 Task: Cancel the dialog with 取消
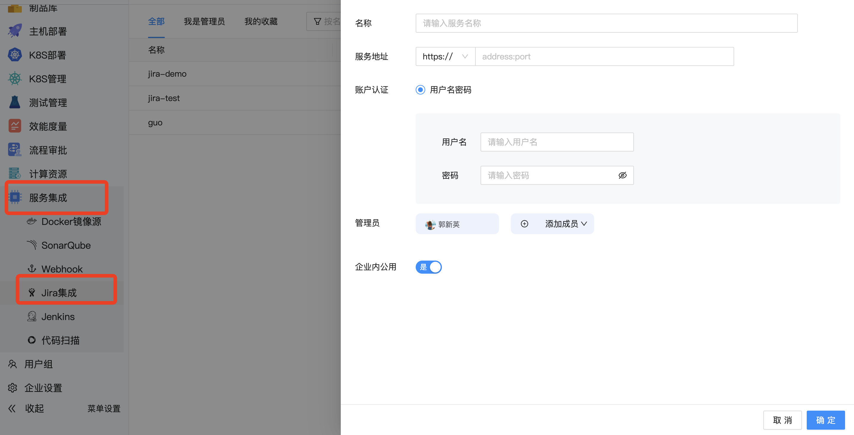coord(782,420)
